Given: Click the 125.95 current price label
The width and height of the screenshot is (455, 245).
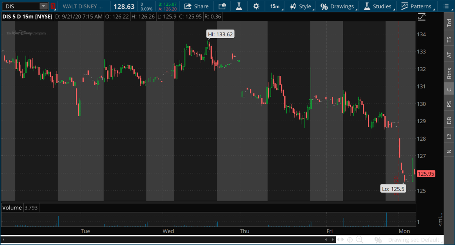Looking at the screenshot, I should pos(426,174).
